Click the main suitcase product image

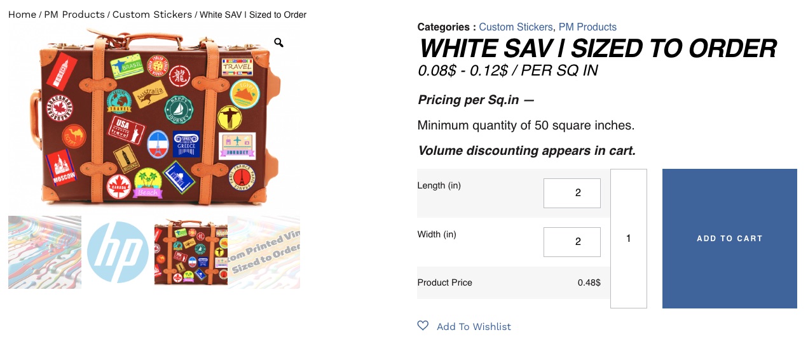coord(154,117)
